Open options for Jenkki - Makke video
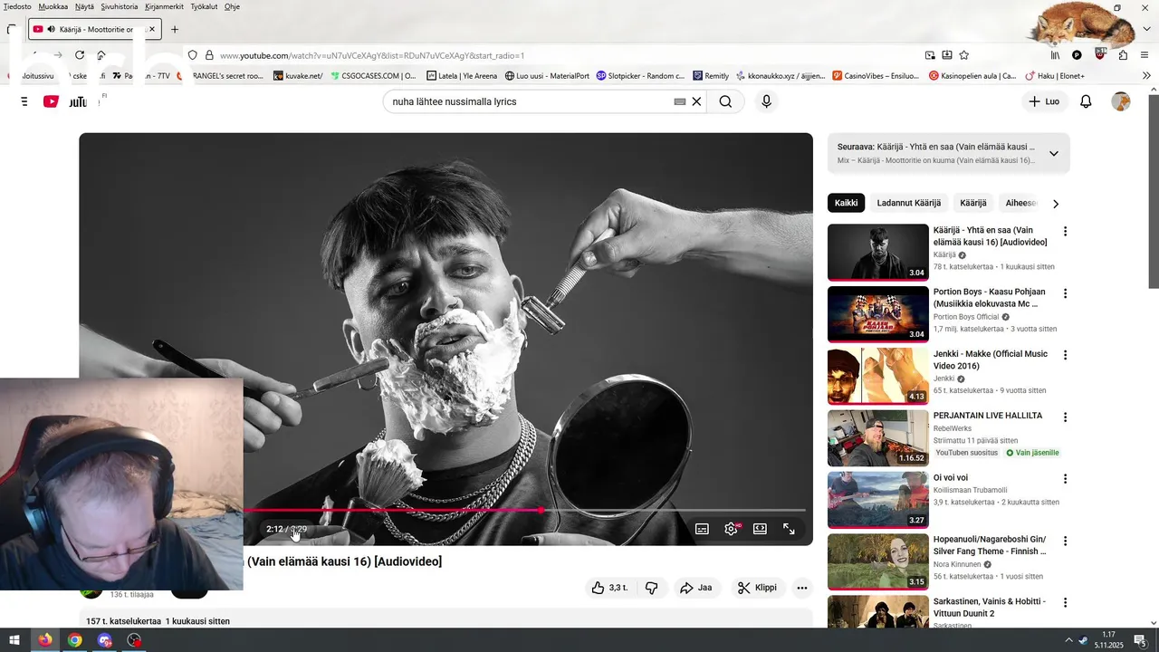Image resolution: width=1159 pixels, height=652 pixels. tap(1065, 355)
